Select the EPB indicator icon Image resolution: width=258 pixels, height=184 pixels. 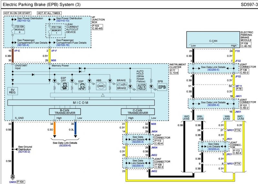coord(161,87)
